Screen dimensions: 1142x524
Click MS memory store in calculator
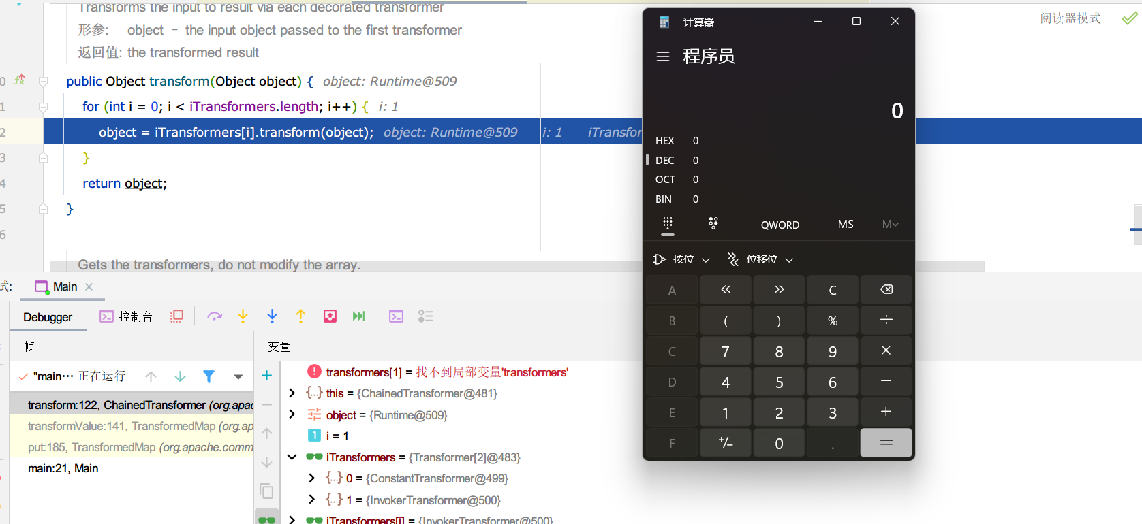click(846, 224)
